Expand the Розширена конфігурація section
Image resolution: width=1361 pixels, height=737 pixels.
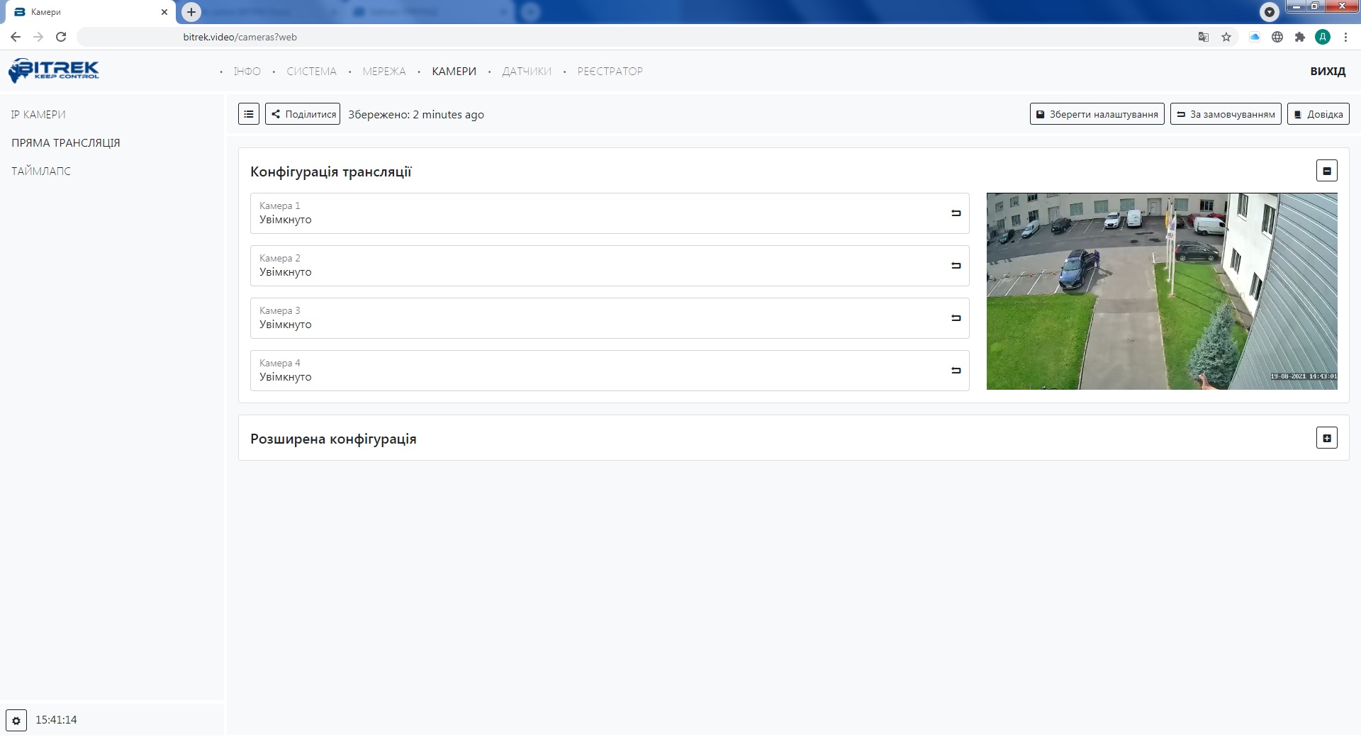[x=1326, y=438]
